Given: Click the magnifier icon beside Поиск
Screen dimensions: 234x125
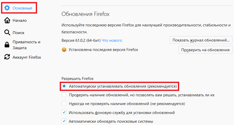Looking at the screenshot, I should 7,33.
